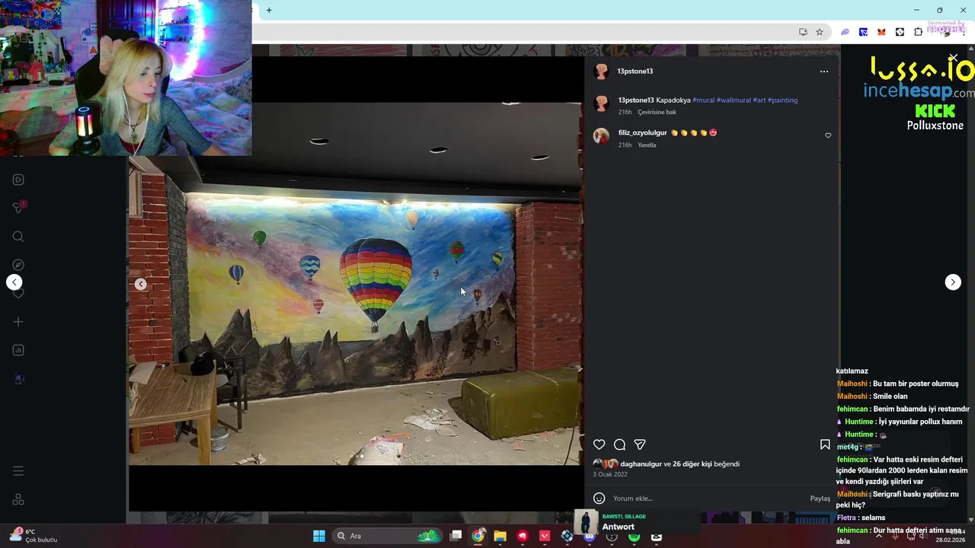Screen dimensions: 975x548
Task: Open Chrome extensions puzzle icon
Action: (918, 32)
